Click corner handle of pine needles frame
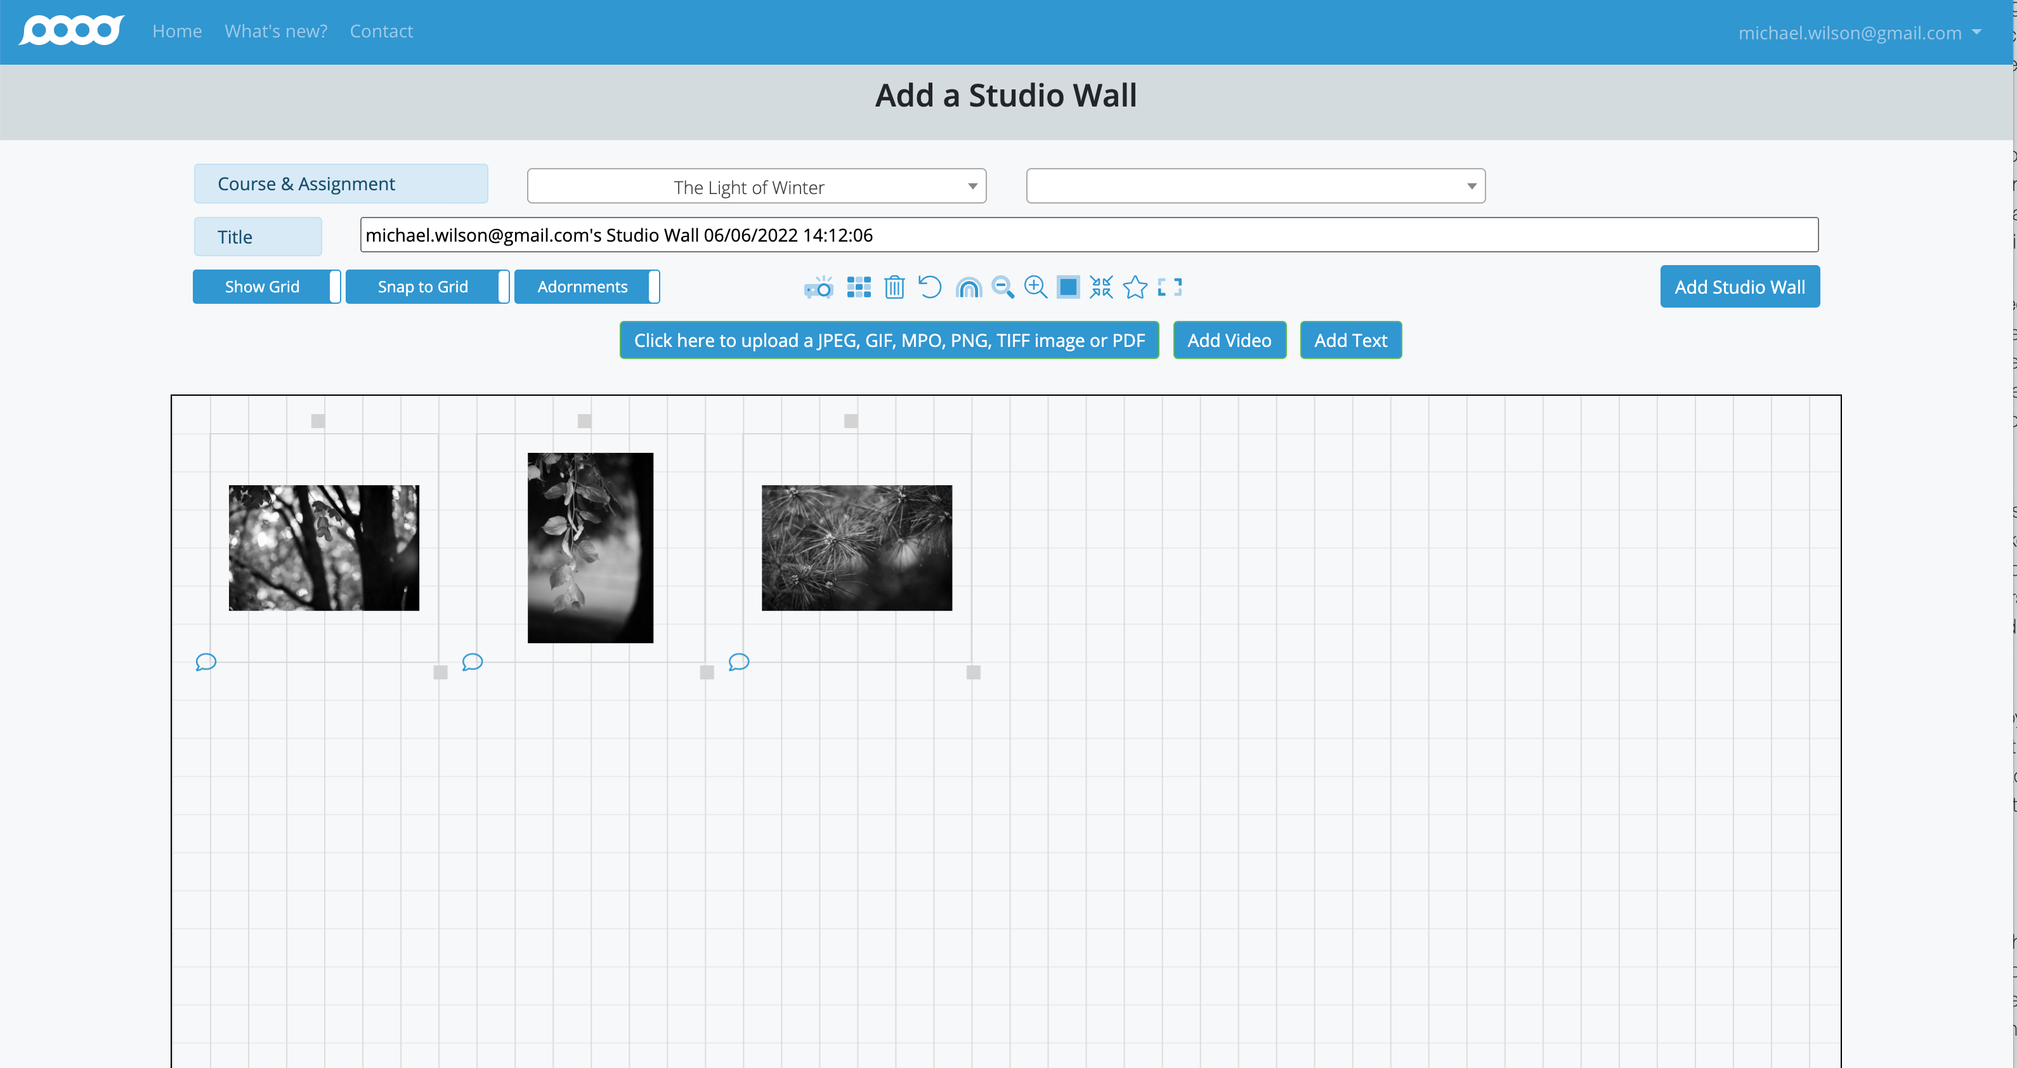Screen dimensions: 2017x1068 click(x=973, y=673)
